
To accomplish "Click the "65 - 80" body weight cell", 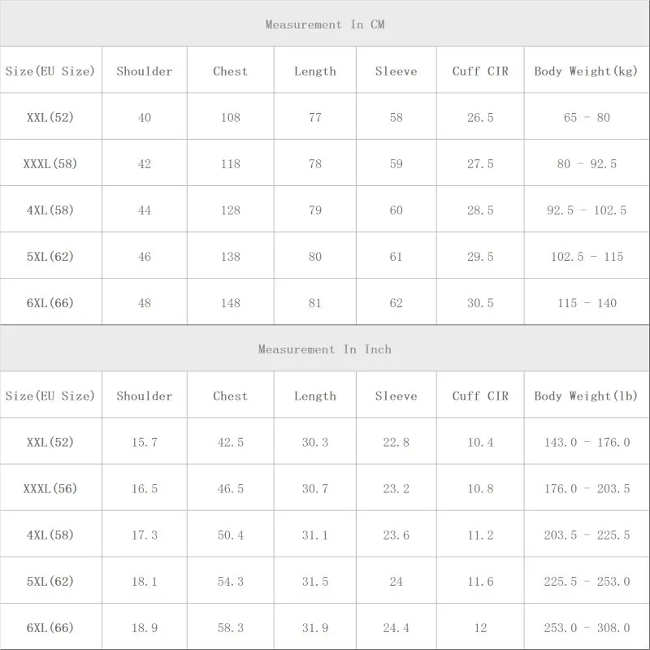I will (x=587, y=118).
